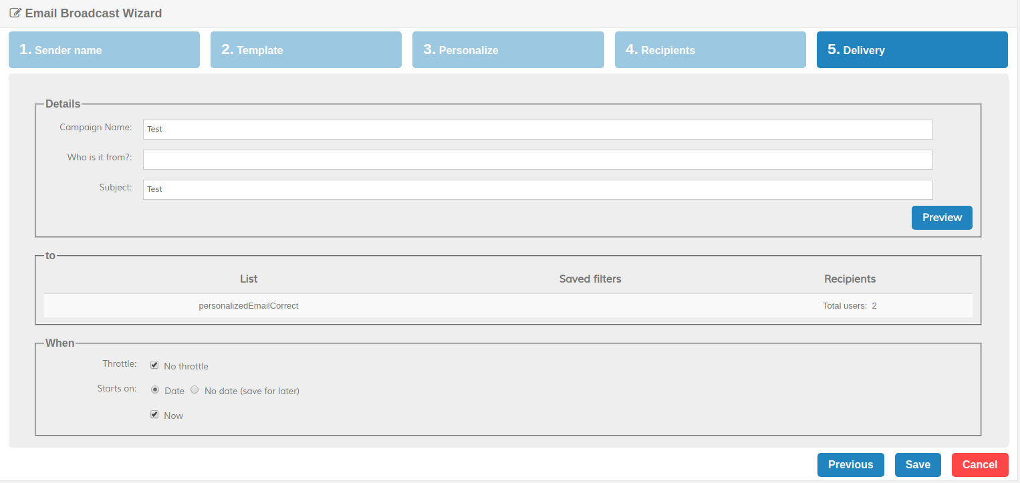
Task: Click the Saved filters column header
Action: (590, 279)
